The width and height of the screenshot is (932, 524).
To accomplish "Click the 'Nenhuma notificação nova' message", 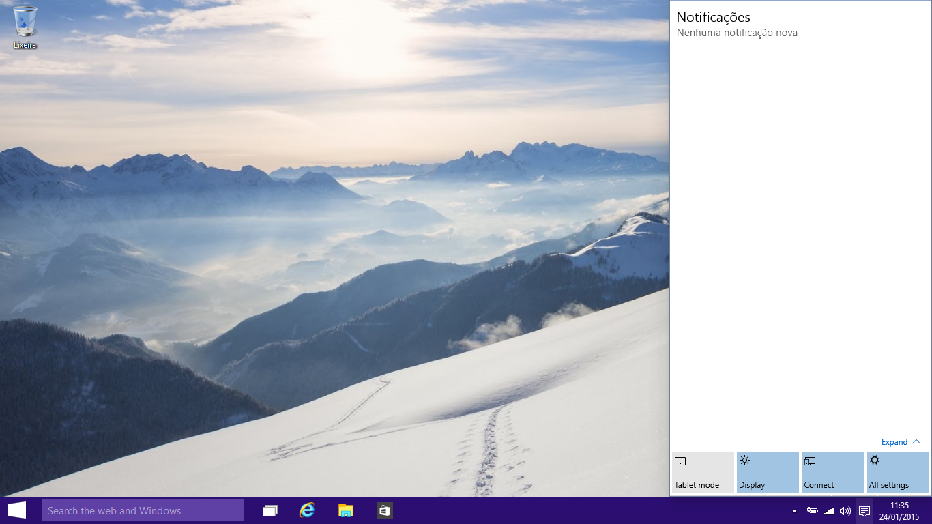I will (737, 33).
